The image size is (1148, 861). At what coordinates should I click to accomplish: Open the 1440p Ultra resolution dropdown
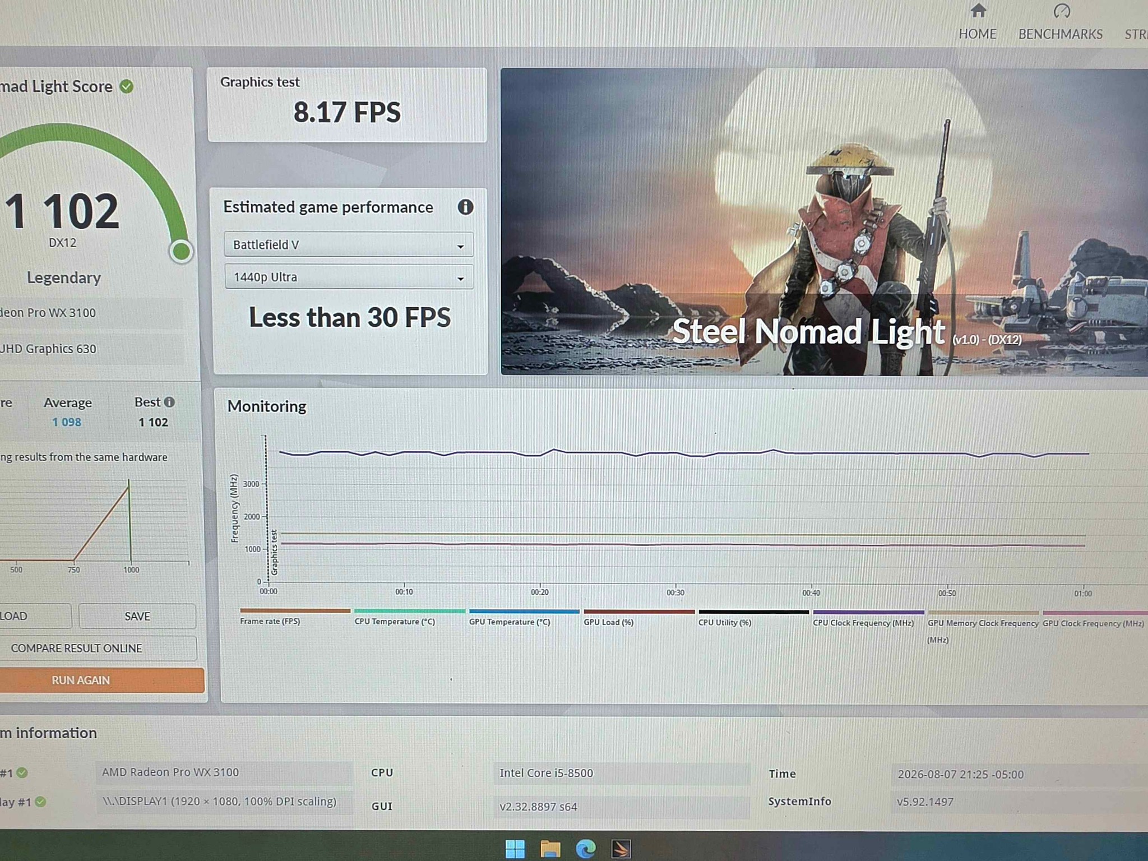coord(349,277)
